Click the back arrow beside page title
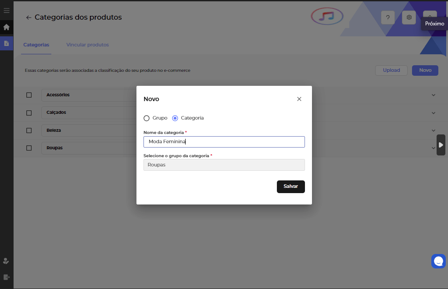The width and height of the screenshot is (448, 289). (29, 18)
